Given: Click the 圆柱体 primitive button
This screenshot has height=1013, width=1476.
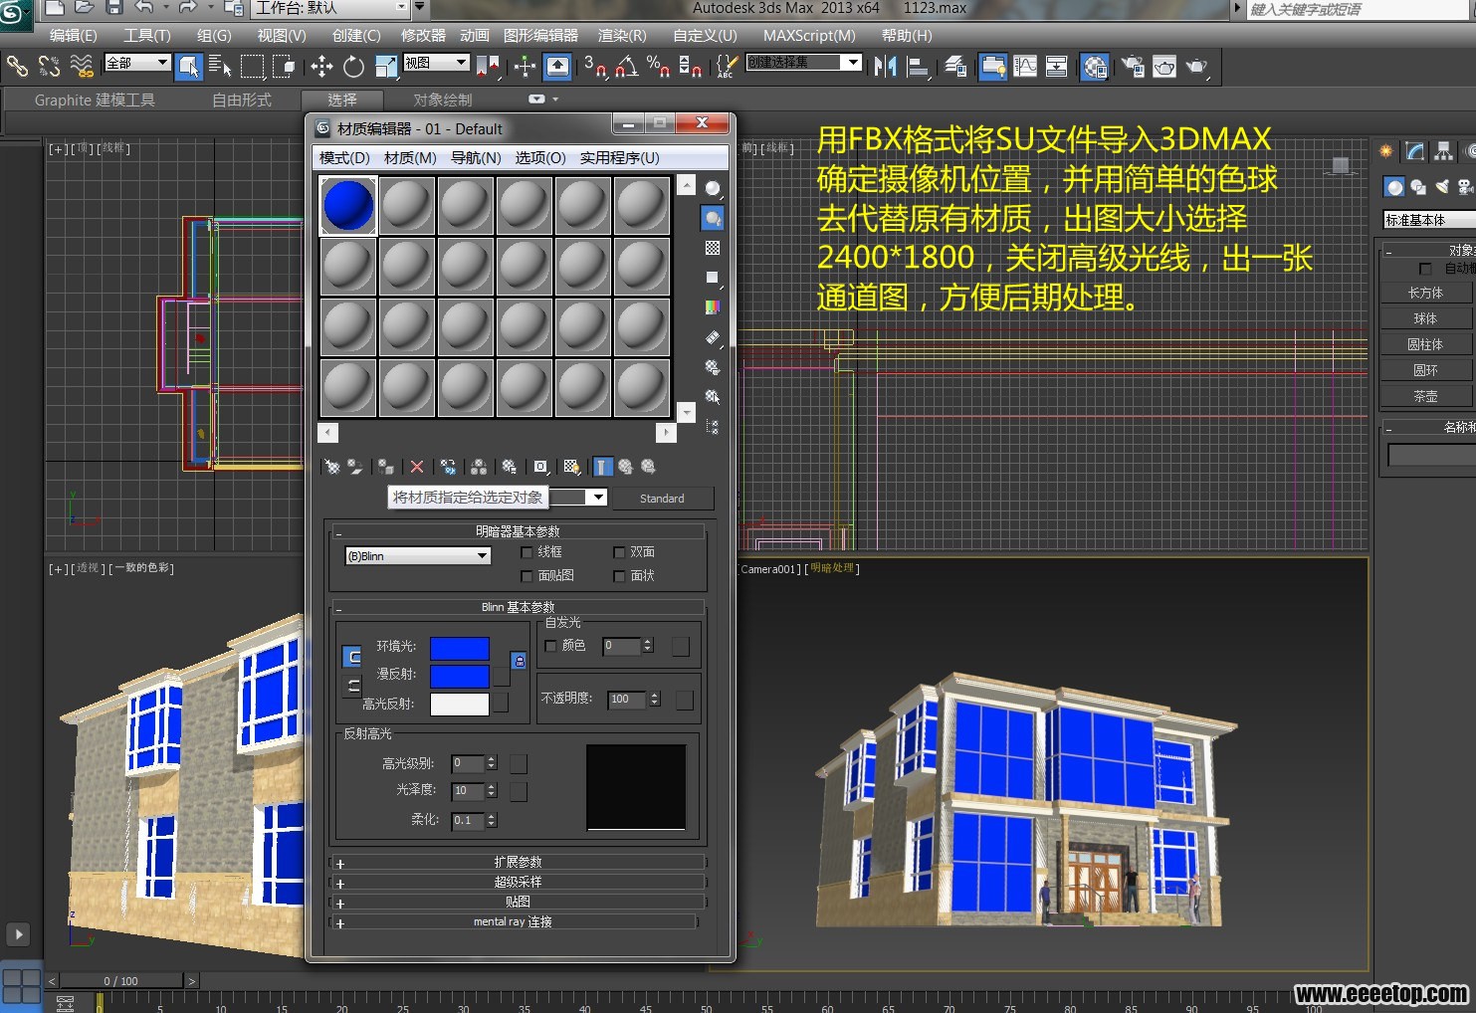Looking at the screenshot, I should click(x=1425, y=344).
